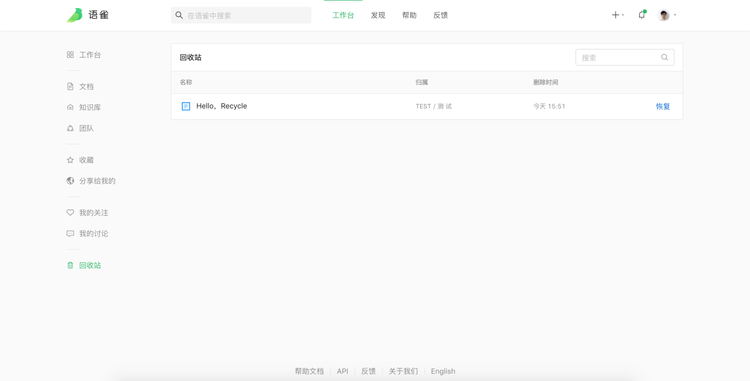750x381 pixels.
Task: Click the document icon beside Hello, Recycle
Action: click(x=186, y=107)
